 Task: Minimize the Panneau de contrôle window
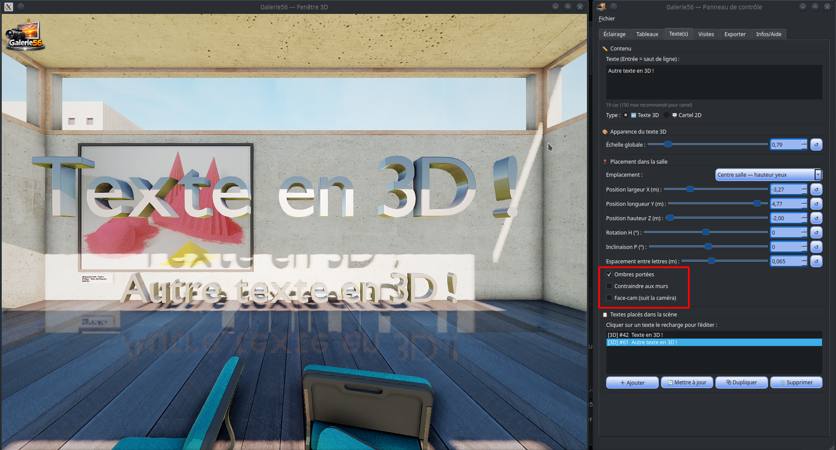[x=803, y=7]
